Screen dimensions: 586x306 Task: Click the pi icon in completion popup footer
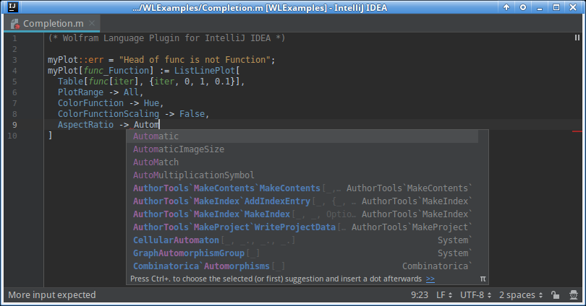483,279
